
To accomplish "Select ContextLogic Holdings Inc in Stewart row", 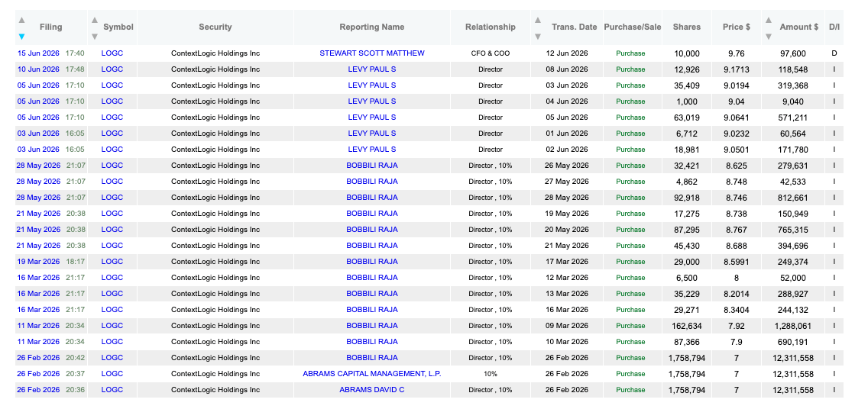I will pos(215,53).
